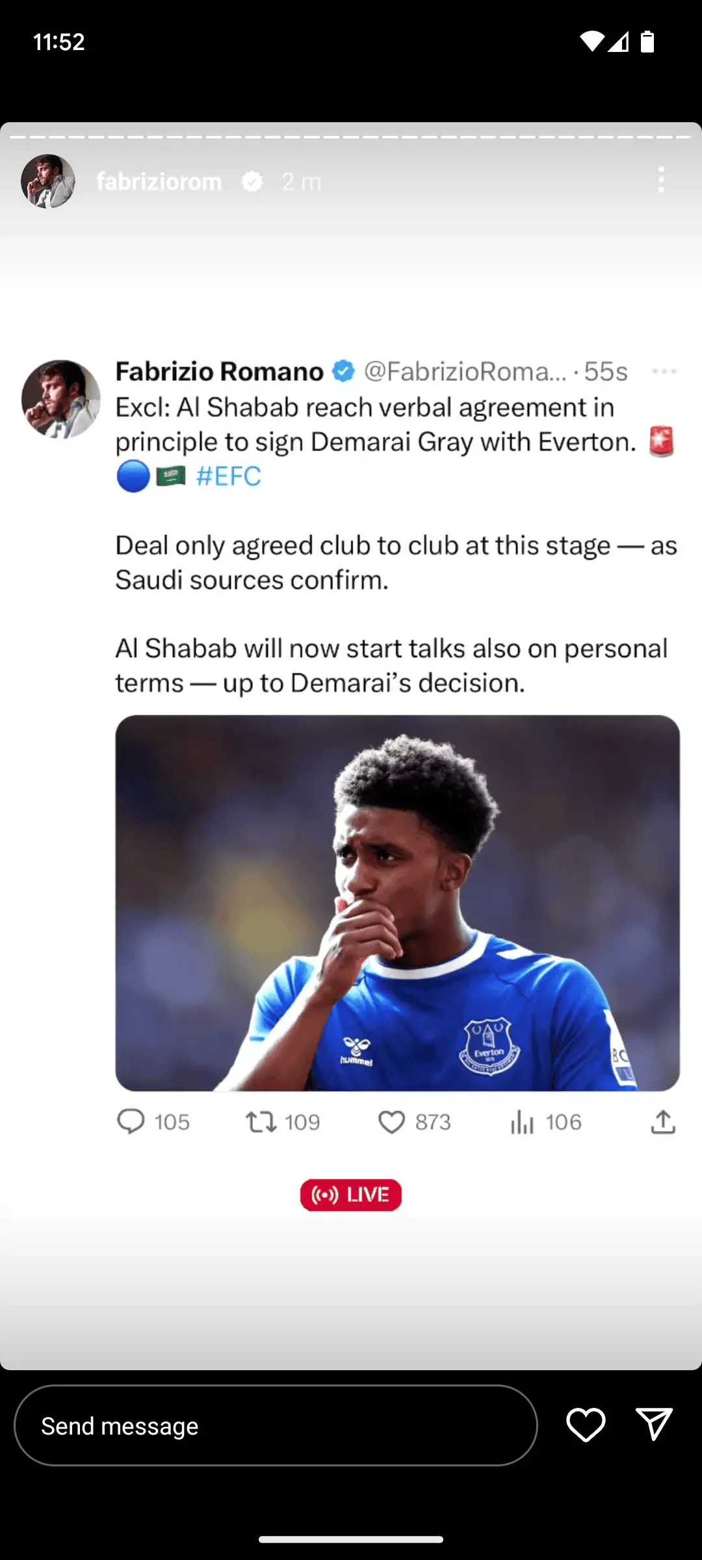This screenshot has width=702, height=1560.
Task: Tap Demarai Gray photo in tweet
Action: [397, 903]
